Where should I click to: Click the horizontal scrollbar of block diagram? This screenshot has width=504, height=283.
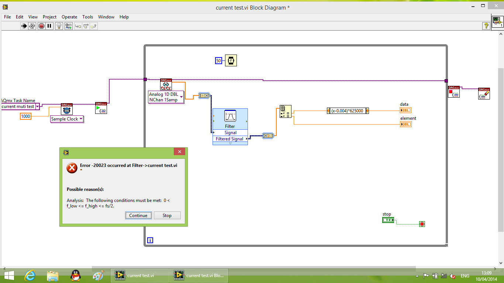(x=253, y=269)
